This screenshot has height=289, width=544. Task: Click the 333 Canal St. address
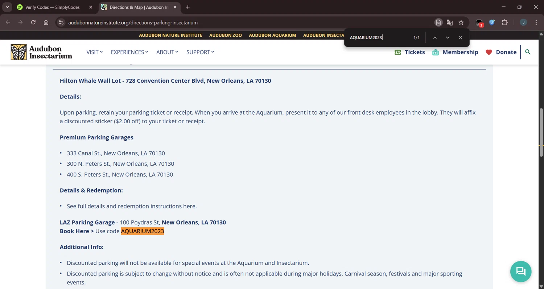(116, 153)
